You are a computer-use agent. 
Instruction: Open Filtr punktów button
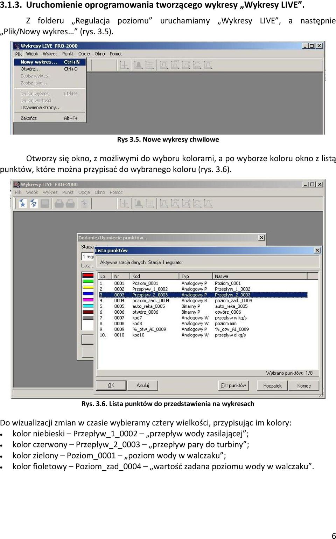coord(233,386)
